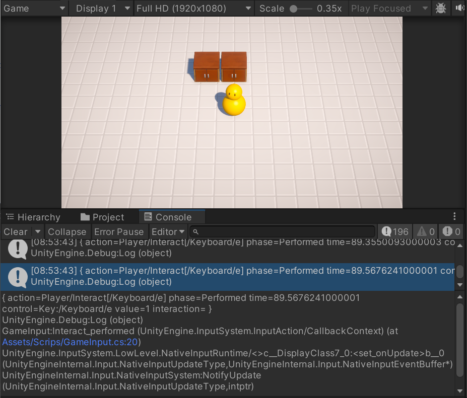The image size is (467, 398).
Task: Toggle Error Pause
Action: [119, 231]
